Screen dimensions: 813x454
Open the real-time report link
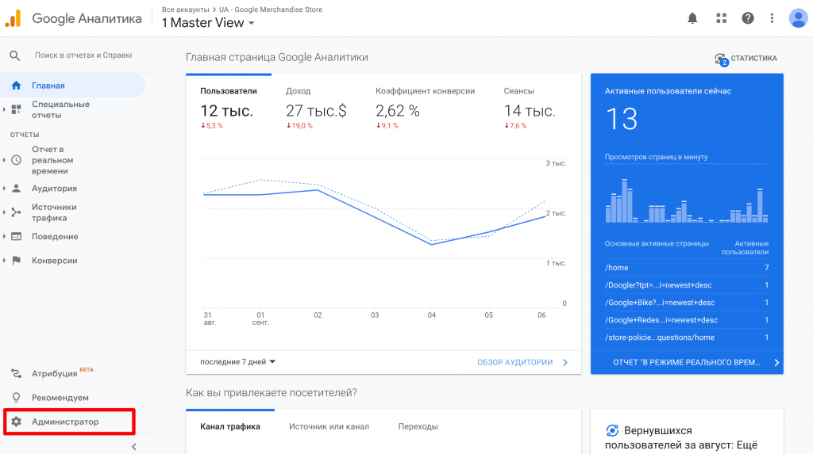(687, 362)
